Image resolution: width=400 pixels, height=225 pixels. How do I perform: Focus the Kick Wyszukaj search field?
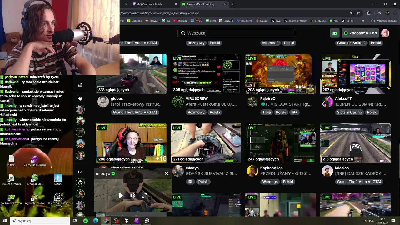[x=236, y=33]
